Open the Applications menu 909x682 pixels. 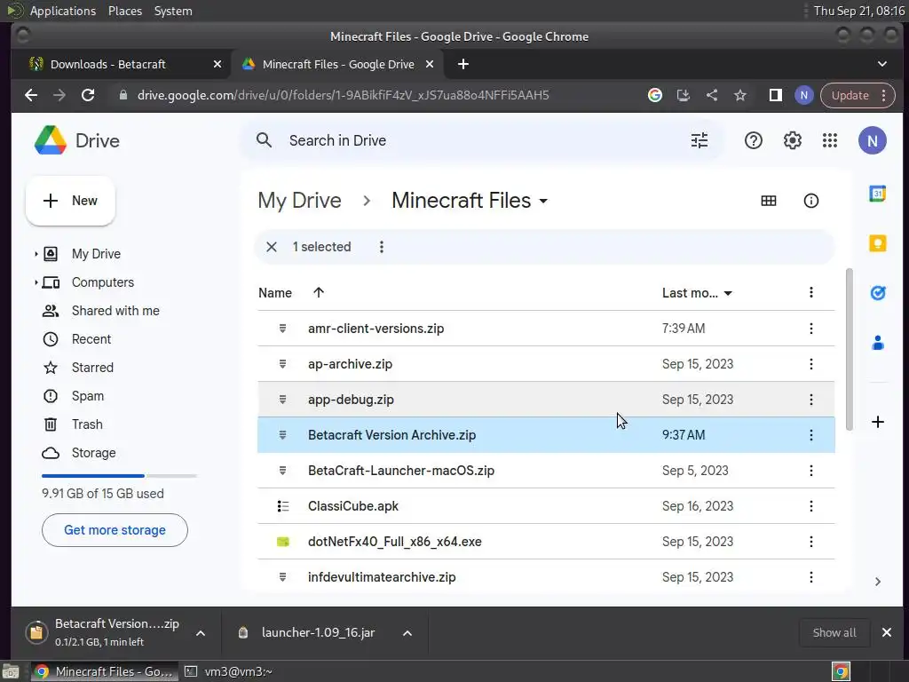coord(63,11)
